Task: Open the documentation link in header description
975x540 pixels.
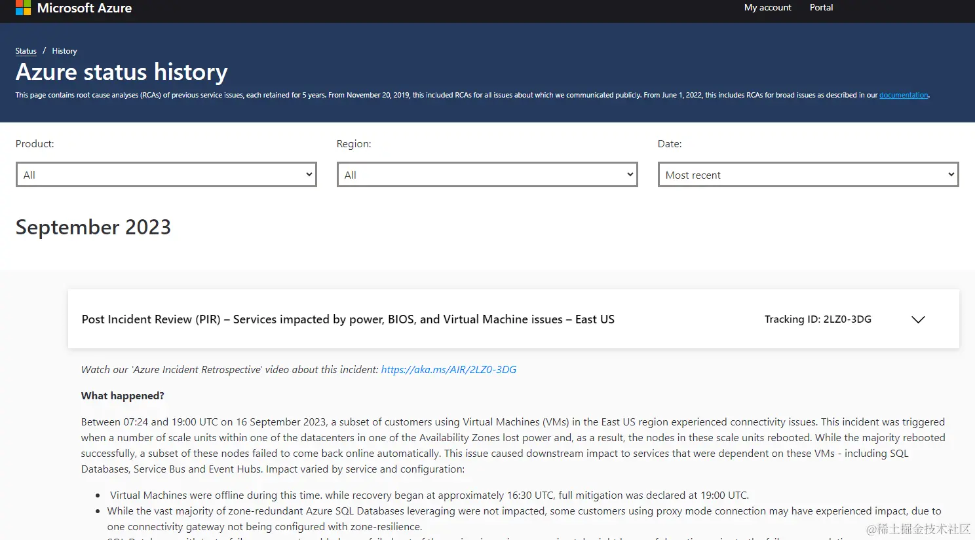Action: [x=904, y=95]
